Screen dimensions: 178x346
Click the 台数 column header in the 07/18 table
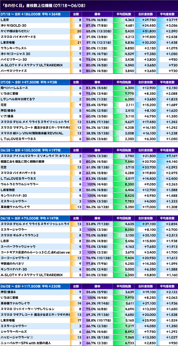76,14
